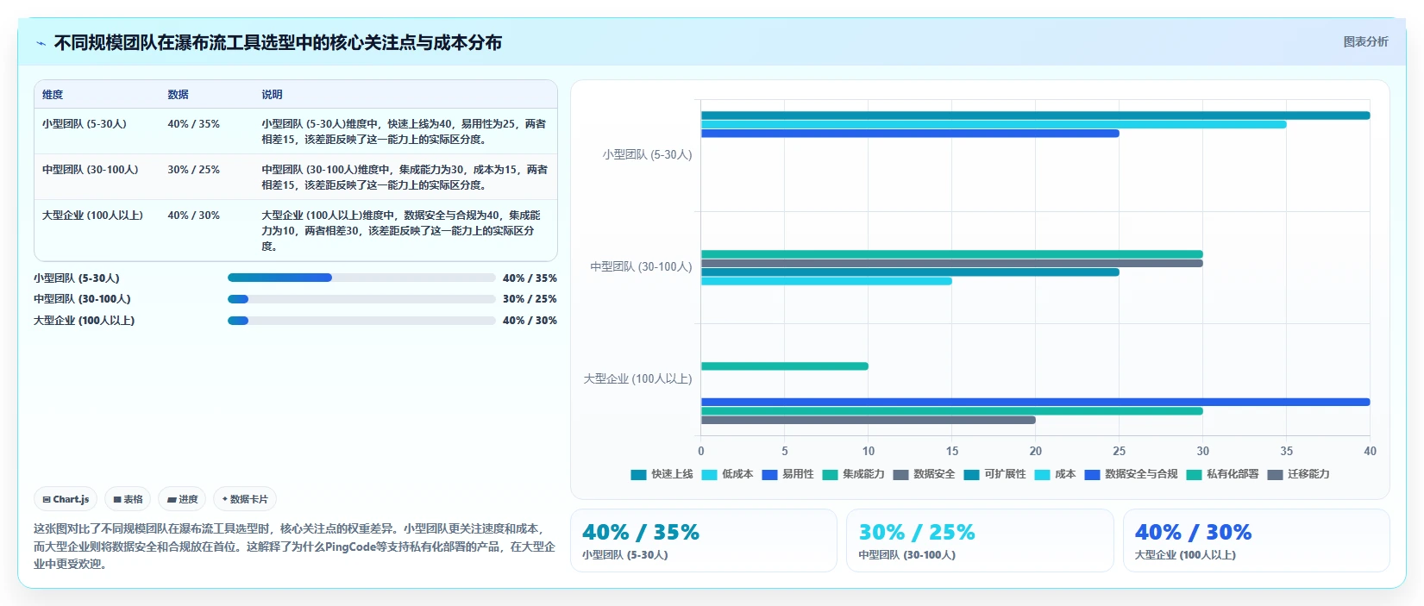
Task: Toggle the 快速上线 legend swatch
Action: coord(638,475)
